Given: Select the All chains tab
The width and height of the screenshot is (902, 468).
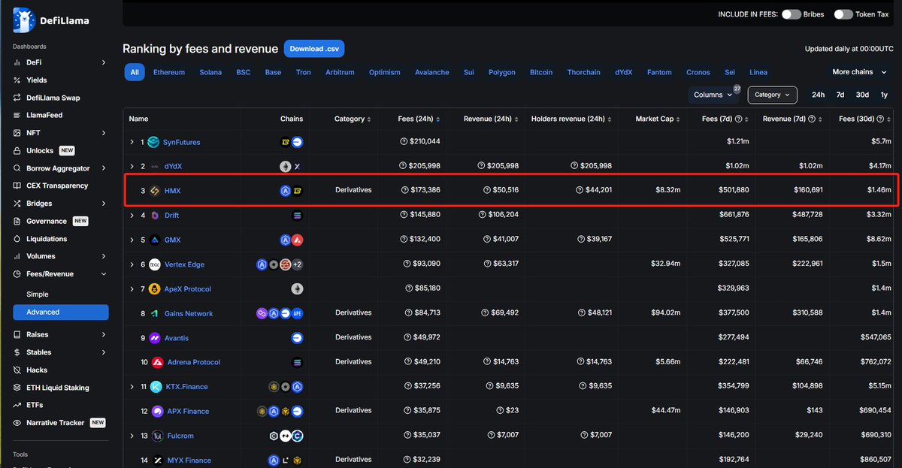Looking at the screenshot, I should [x=135, y=72].
